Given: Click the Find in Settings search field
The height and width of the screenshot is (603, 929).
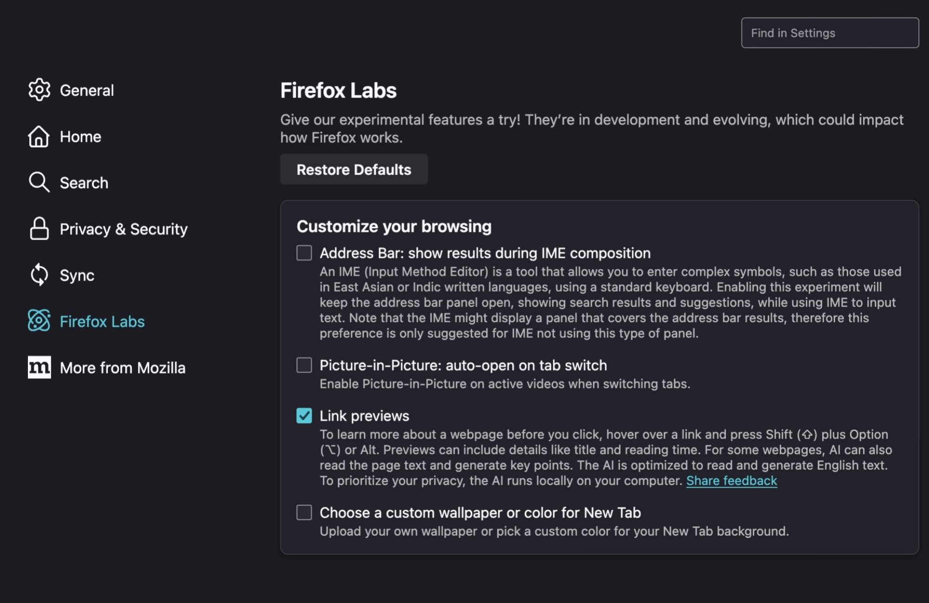Looking at the screenshot, I should (x=830, y=33).
